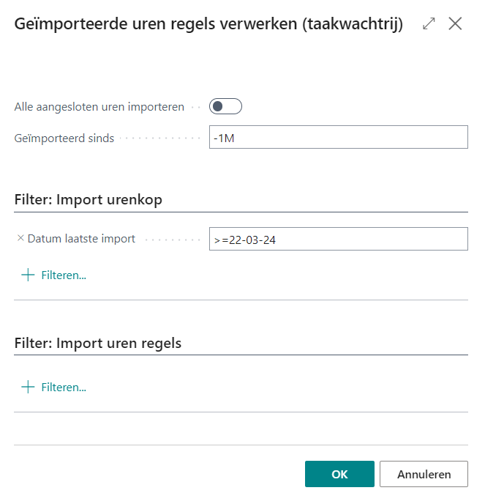Click plus icon under Import urenkop
The height and width of the screenshot is (504, 485).
[x=28, y=275]
